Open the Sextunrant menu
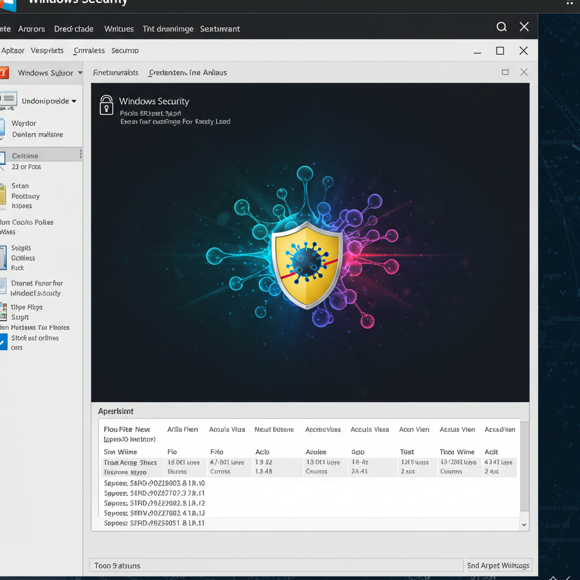 (220, 29)
